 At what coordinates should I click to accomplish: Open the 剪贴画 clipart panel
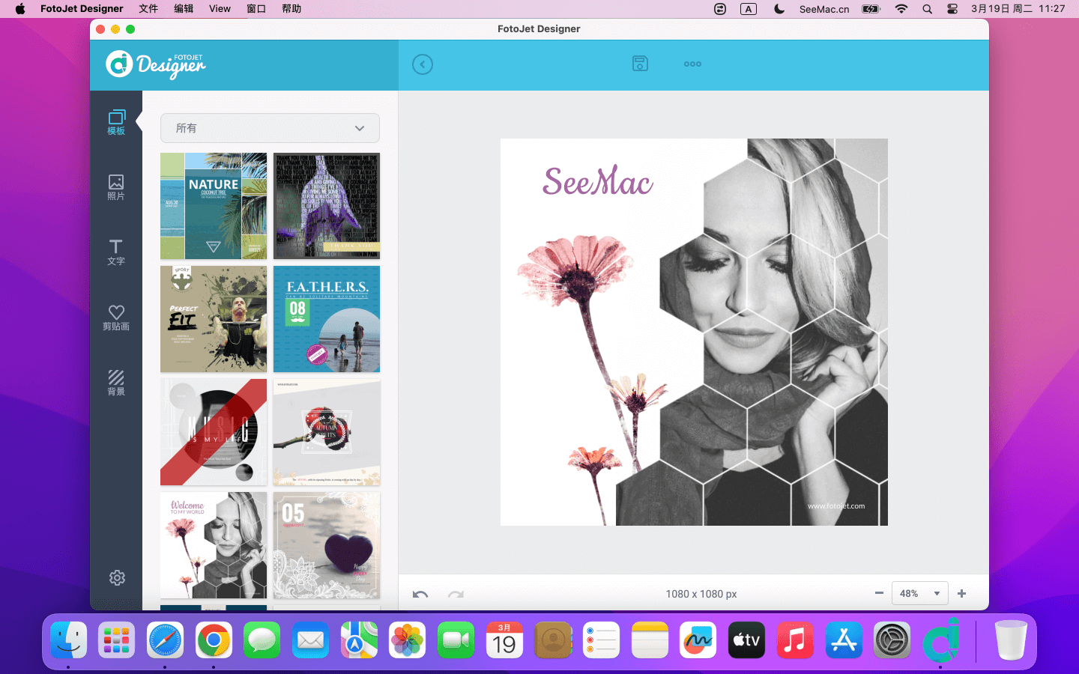tap(116, 318)
